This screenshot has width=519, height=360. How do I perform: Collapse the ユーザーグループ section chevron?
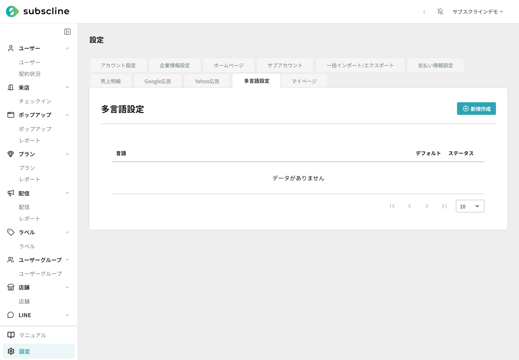(67, 260)
